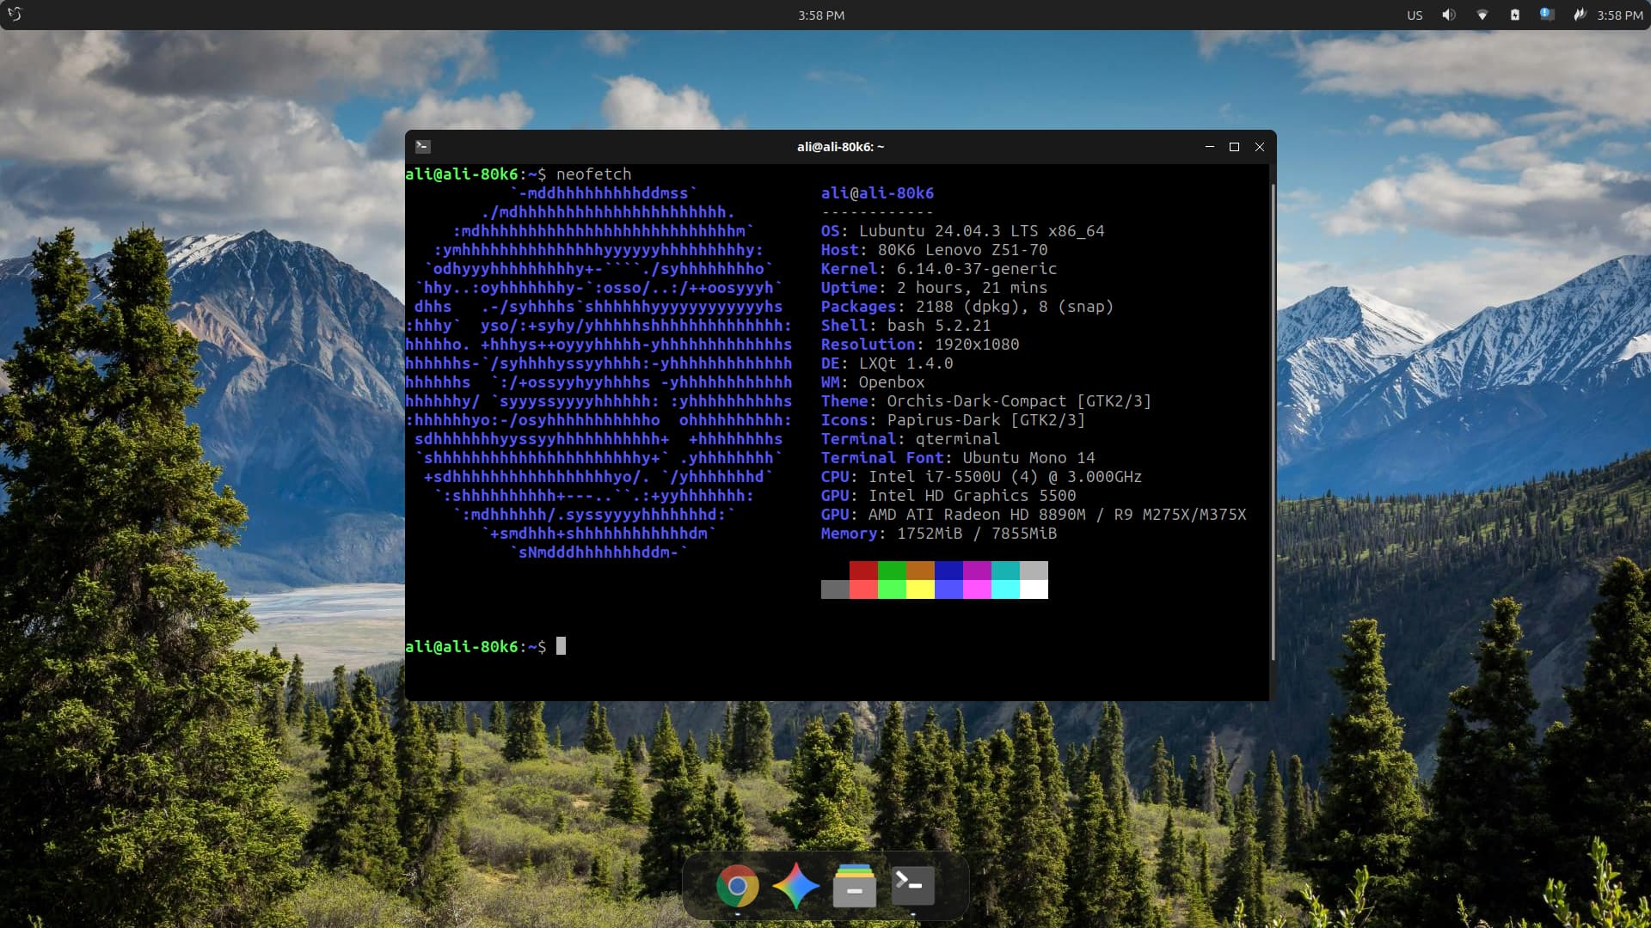Maximize the qterminal window
The image size is (1651, 928).
click(x=1234, y=147)
